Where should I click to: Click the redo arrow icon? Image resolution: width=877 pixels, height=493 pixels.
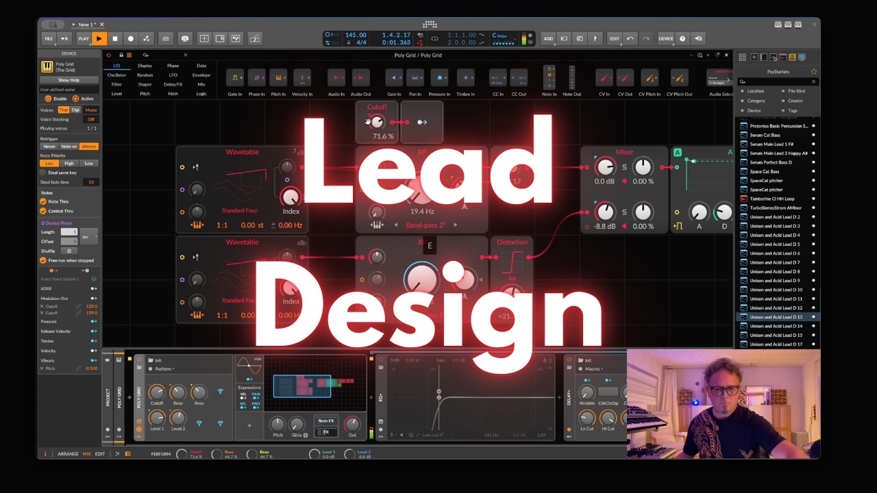coord(645,39)
